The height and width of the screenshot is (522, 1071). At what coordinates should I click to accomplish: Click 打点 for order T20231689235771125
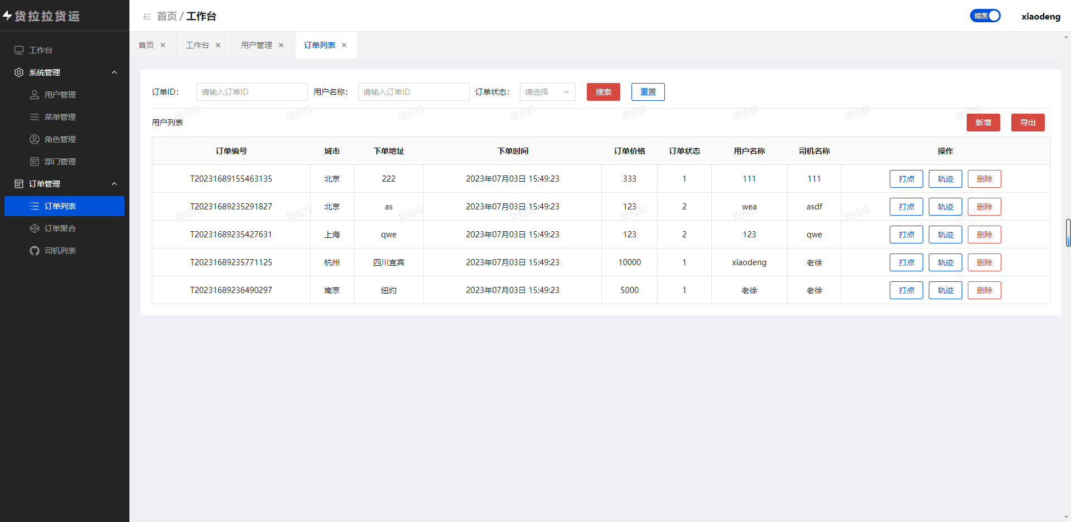click(x=906, y=262)
